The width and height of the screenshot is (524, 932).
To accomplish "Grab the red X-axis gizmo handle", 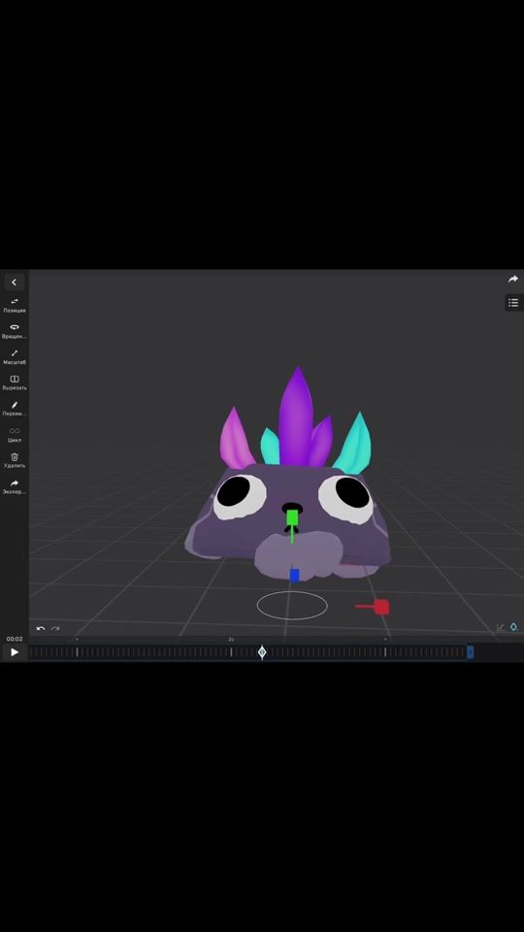I will [x=381, y=607].
